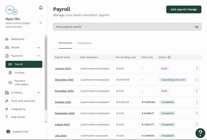This screenshot has height=140, width=207.
Task: Open the three-dot menu for January 2023
Action: click(x=197, y=69)
